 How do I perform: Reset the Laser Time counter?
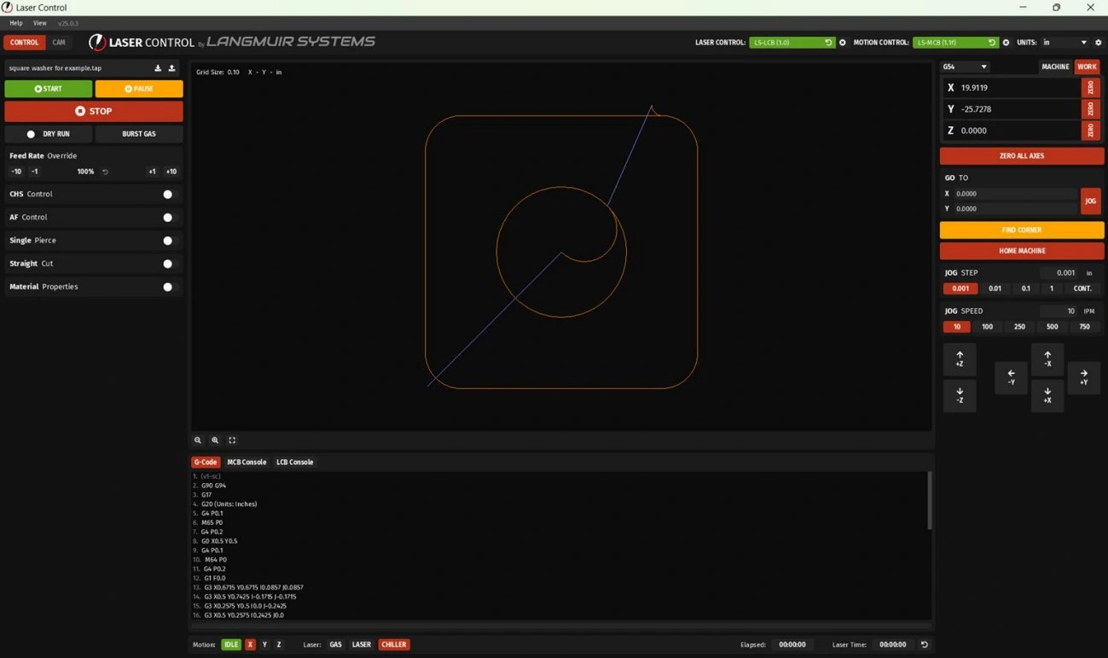(x=924, y=644)
